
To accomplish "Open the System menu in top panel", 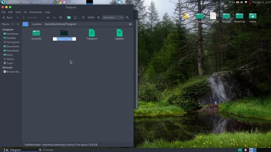I will coord(36,2).
